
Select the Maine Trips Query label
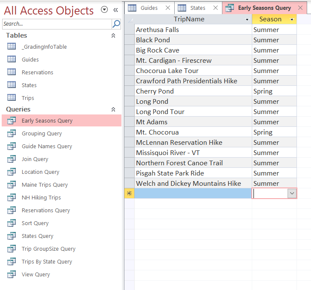click(x=45, y=185)
